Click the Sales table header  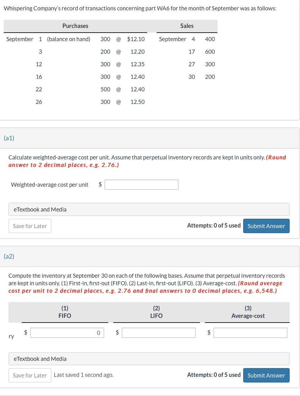[187, 26]
